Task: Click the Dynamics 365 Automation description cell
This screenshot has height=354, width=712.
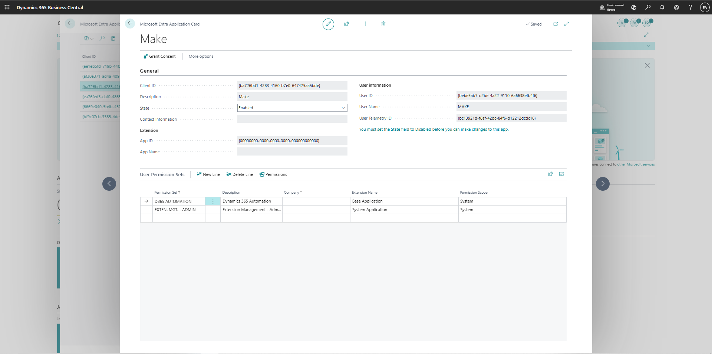Action: click(x=251, y=201)
